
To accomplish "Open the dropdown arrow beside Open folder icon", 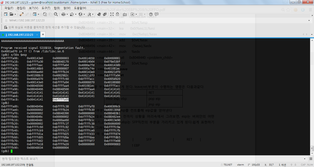I will coord(15,14).
